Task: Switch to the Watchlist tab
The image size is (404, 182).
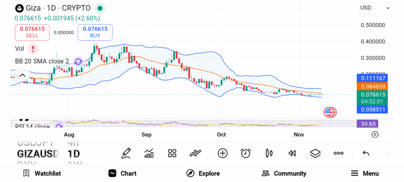Action: tap(42, 173)
